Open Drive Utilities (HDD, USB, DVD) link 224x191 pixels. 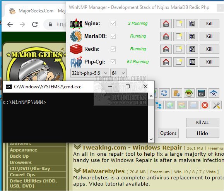click(33, 183)
